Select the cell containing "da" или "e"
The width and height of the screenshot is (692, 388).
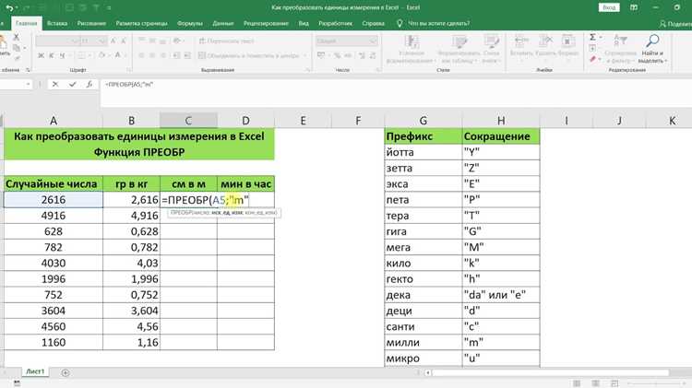click(501, 295)
